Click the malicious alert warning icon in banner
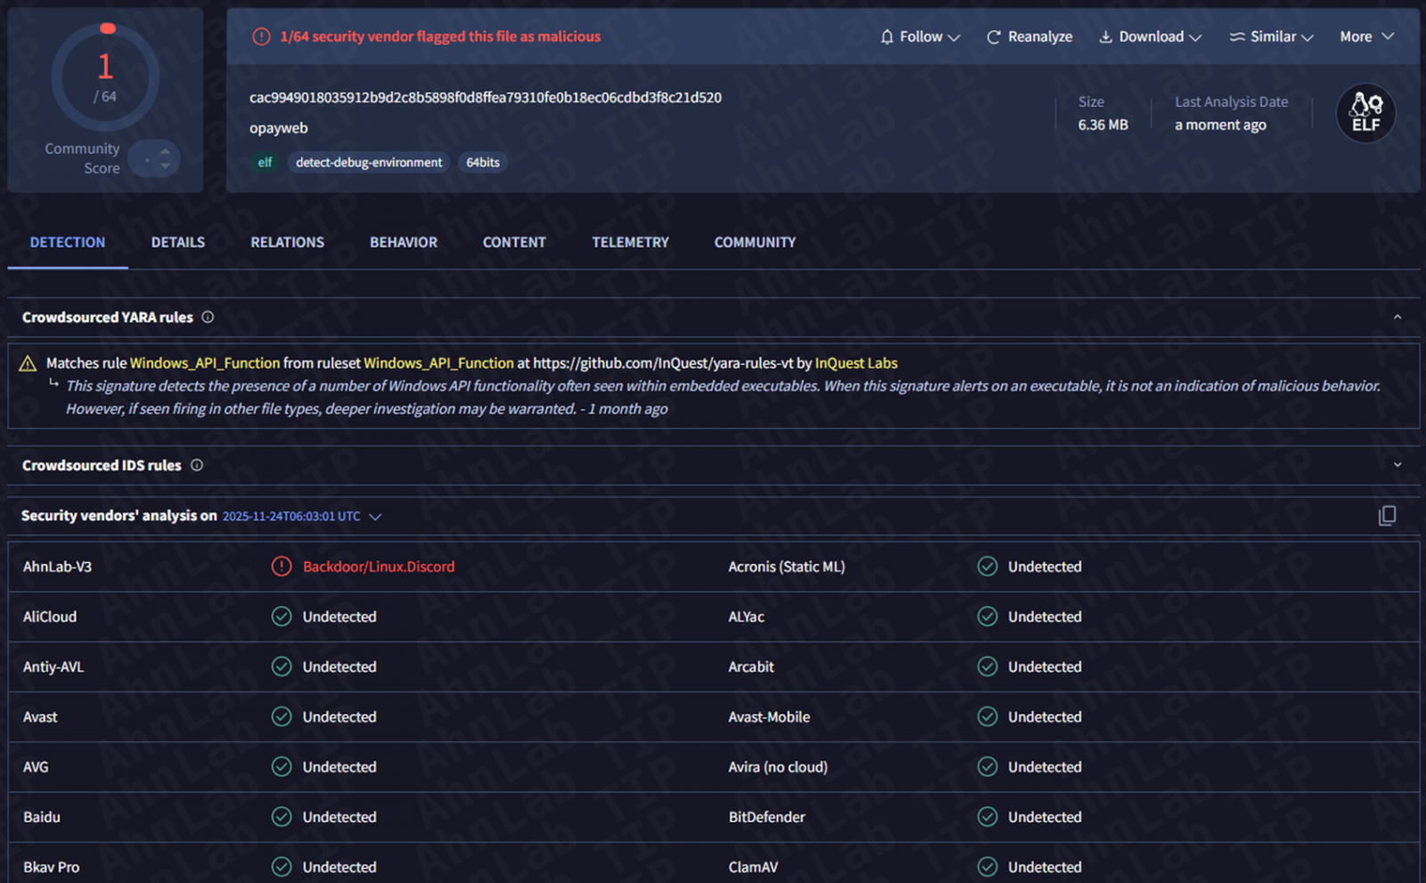The image size is (1426, 883). (261, 37)
